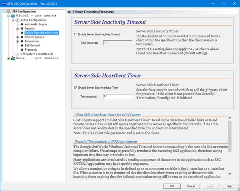Image resolution: width=240 pixels, height=191 pixels.
Task: Collapse the Global per system node
Action: pyautogui.click(x=8, y=16)
